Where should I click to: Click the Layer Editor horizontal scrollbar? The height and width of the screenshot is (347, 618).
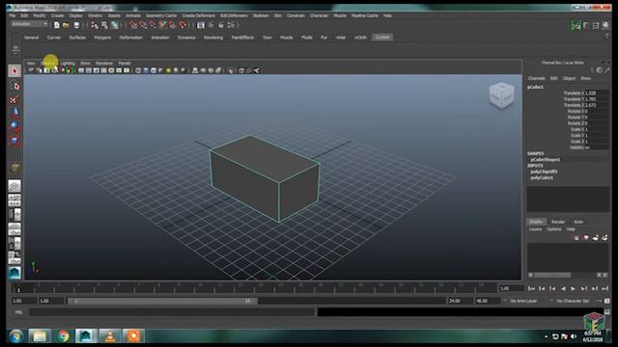coord(552,275)
